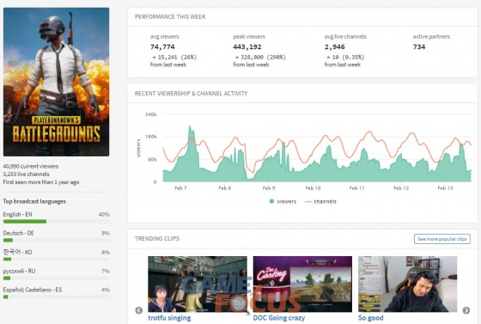
Task: Click the previous clips carousel arrow
Action: tap(139, 310)
